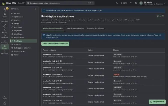Viewport: 168px width, 106px height.
Task: Open the Início home icon in rail
Action: 4,10
